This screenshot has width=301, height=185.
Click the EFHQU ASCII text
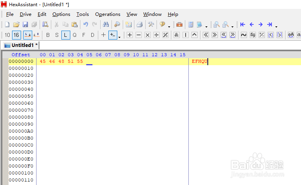200,61
